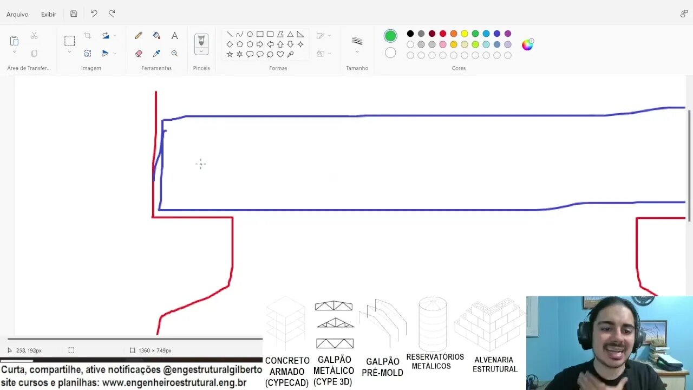Open the Exibir menu

49,14
